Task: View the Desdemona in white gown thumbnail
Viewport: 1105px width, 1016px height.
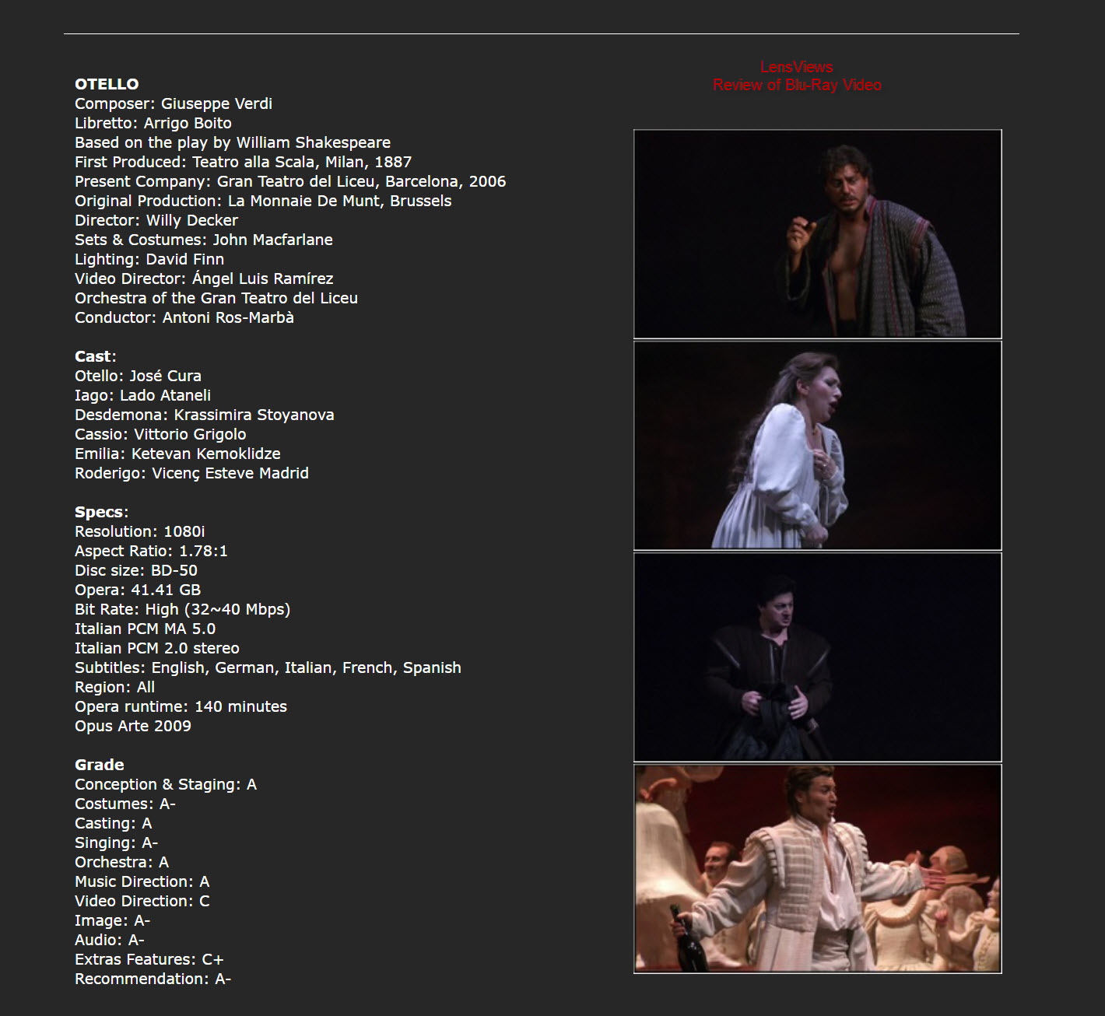Action: (818, 445)
